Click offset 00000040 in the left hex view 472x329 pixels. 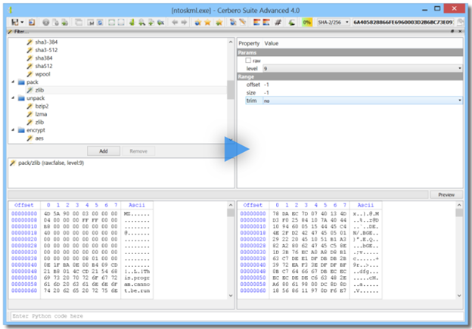pyautogui.click(x=24, y=265)
